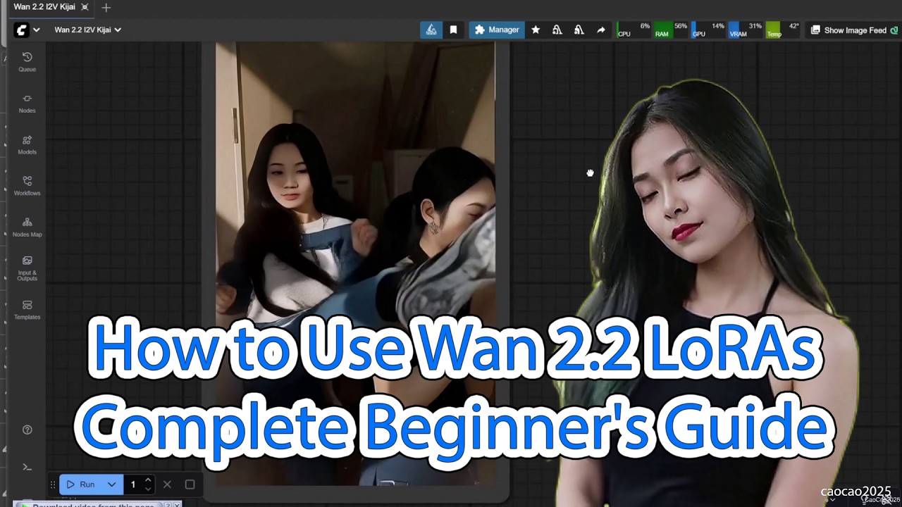
Task: Click the green swirl icon next to Show Image Feed
Action: tap(894, 30)
